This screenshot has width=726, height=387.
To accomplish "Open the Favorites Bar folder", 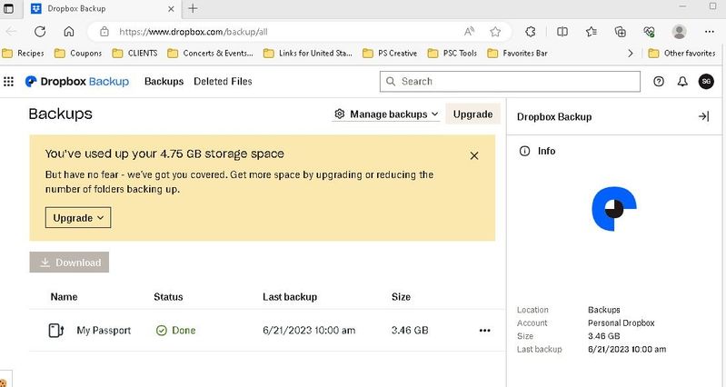I will (518, 54).
